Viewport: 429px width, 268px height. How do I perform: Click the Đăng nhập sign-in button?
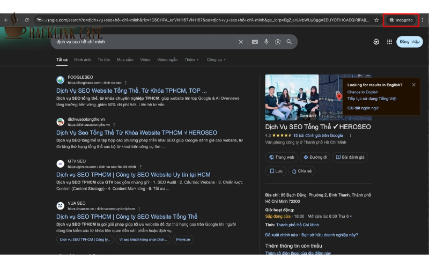pyautogui.click(x=410, y=42)
